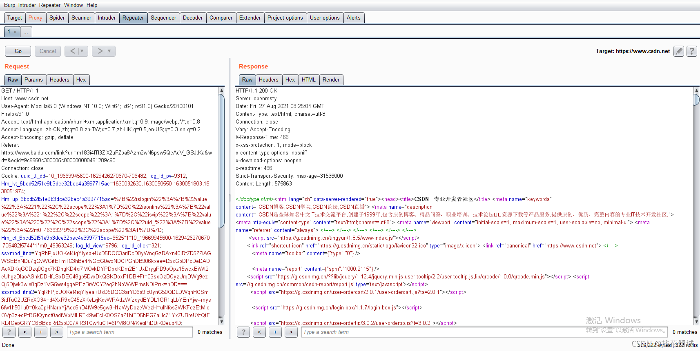
Task: Open the Decoder tab
Action: (x=193, y=18)
